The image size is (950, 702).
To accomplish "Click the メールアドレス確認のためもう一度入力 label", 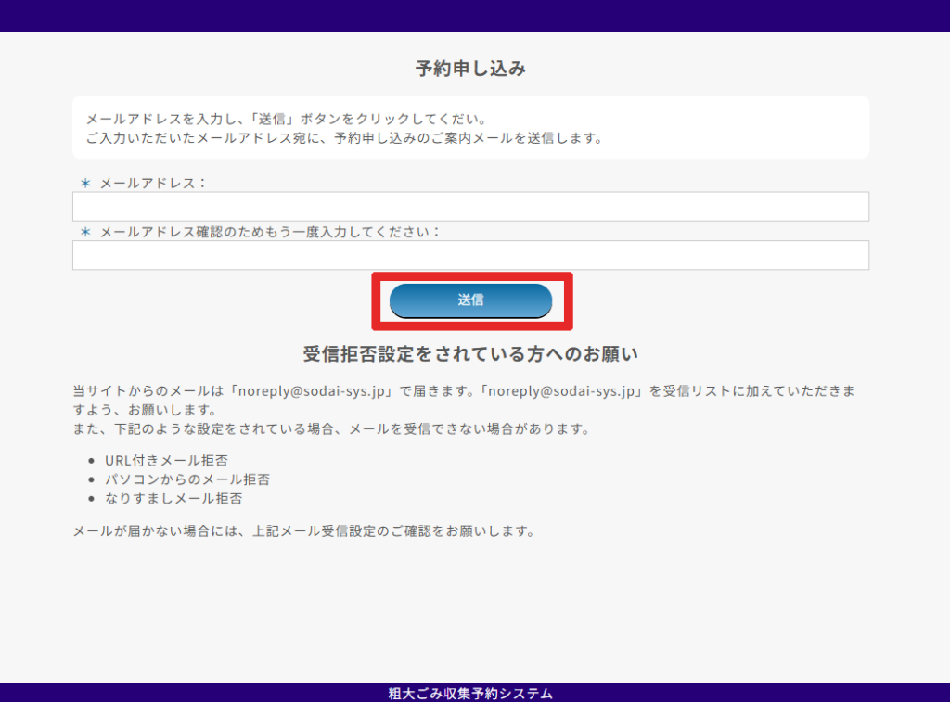I will click(269, 232).
